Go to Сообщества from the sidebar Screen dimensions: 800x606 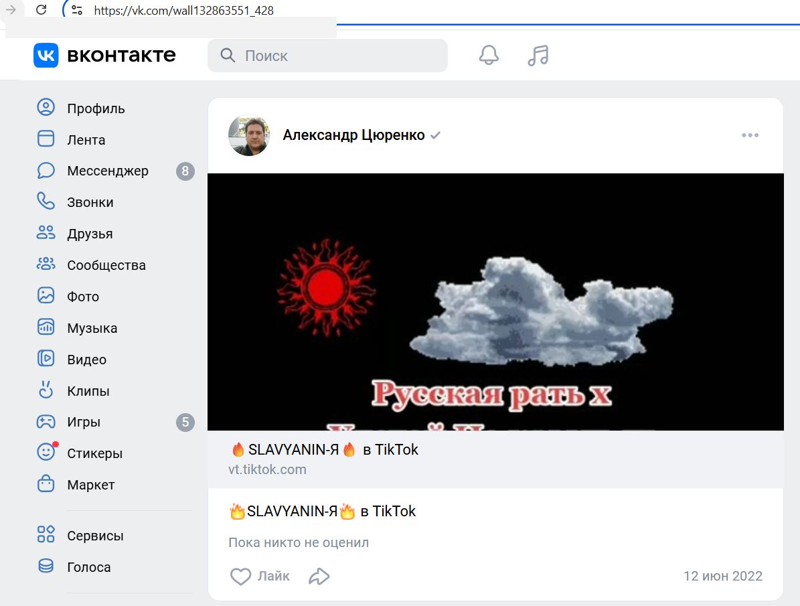point(106,264)
